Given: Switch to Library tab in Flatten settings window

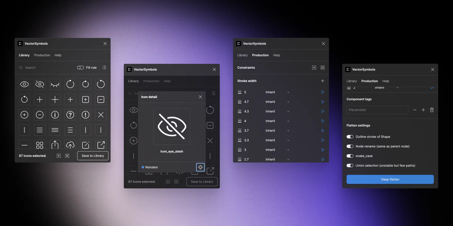Looking at the screenshot, I should click(352, 81).
